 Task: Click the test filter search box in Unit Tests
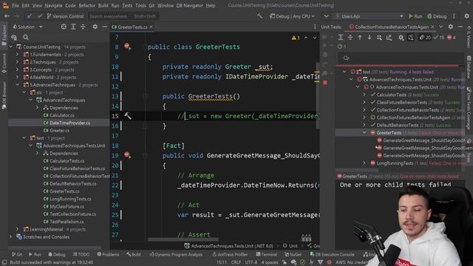point(401,58)
